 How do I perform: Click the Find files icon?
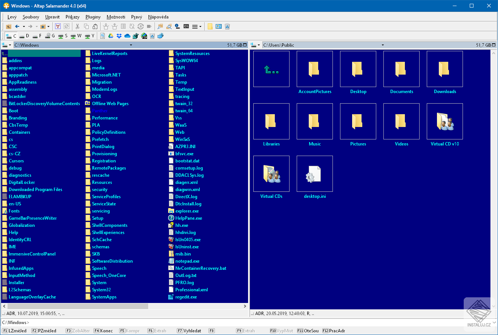(160, 26)
